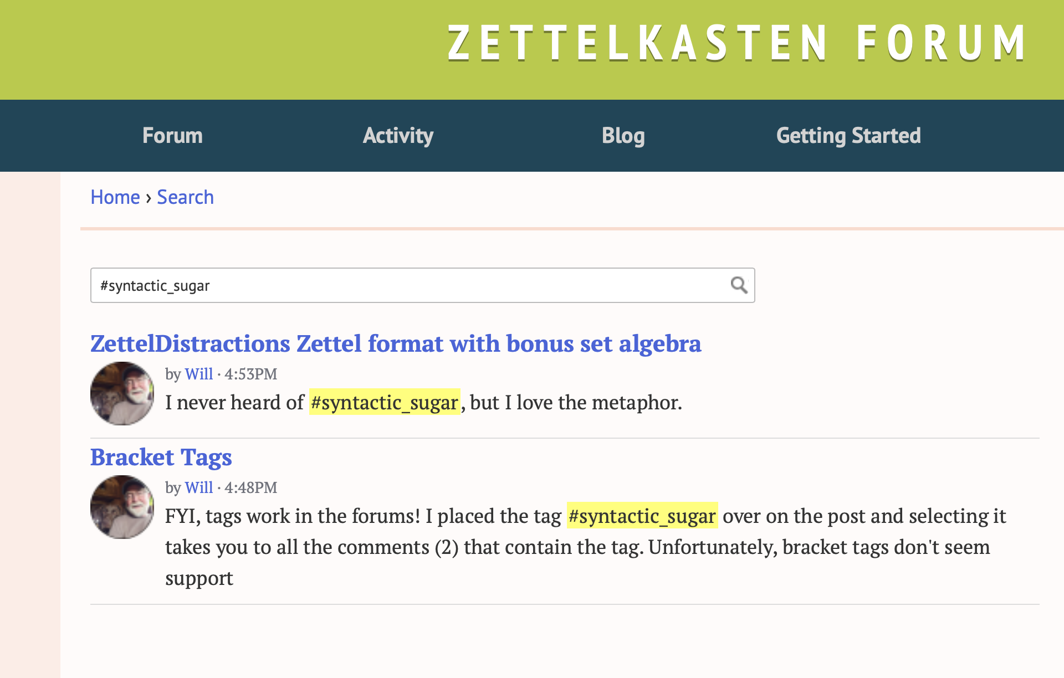Open Will's avatar on Bracket Tags post
The height and width of the screenshot is (678, 1064).
pyautogui.click(x=122, y=507)
